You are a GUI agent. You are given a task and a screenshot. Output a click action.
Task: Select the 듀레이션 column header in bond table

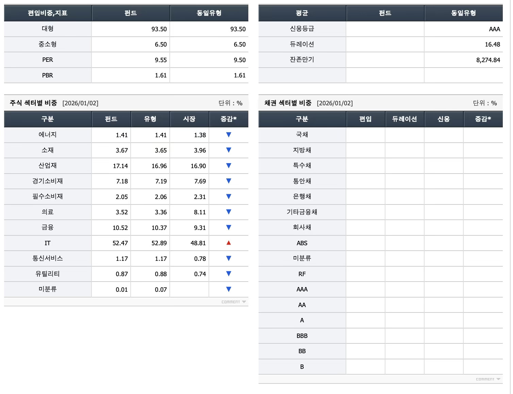[x=404, y=119]
